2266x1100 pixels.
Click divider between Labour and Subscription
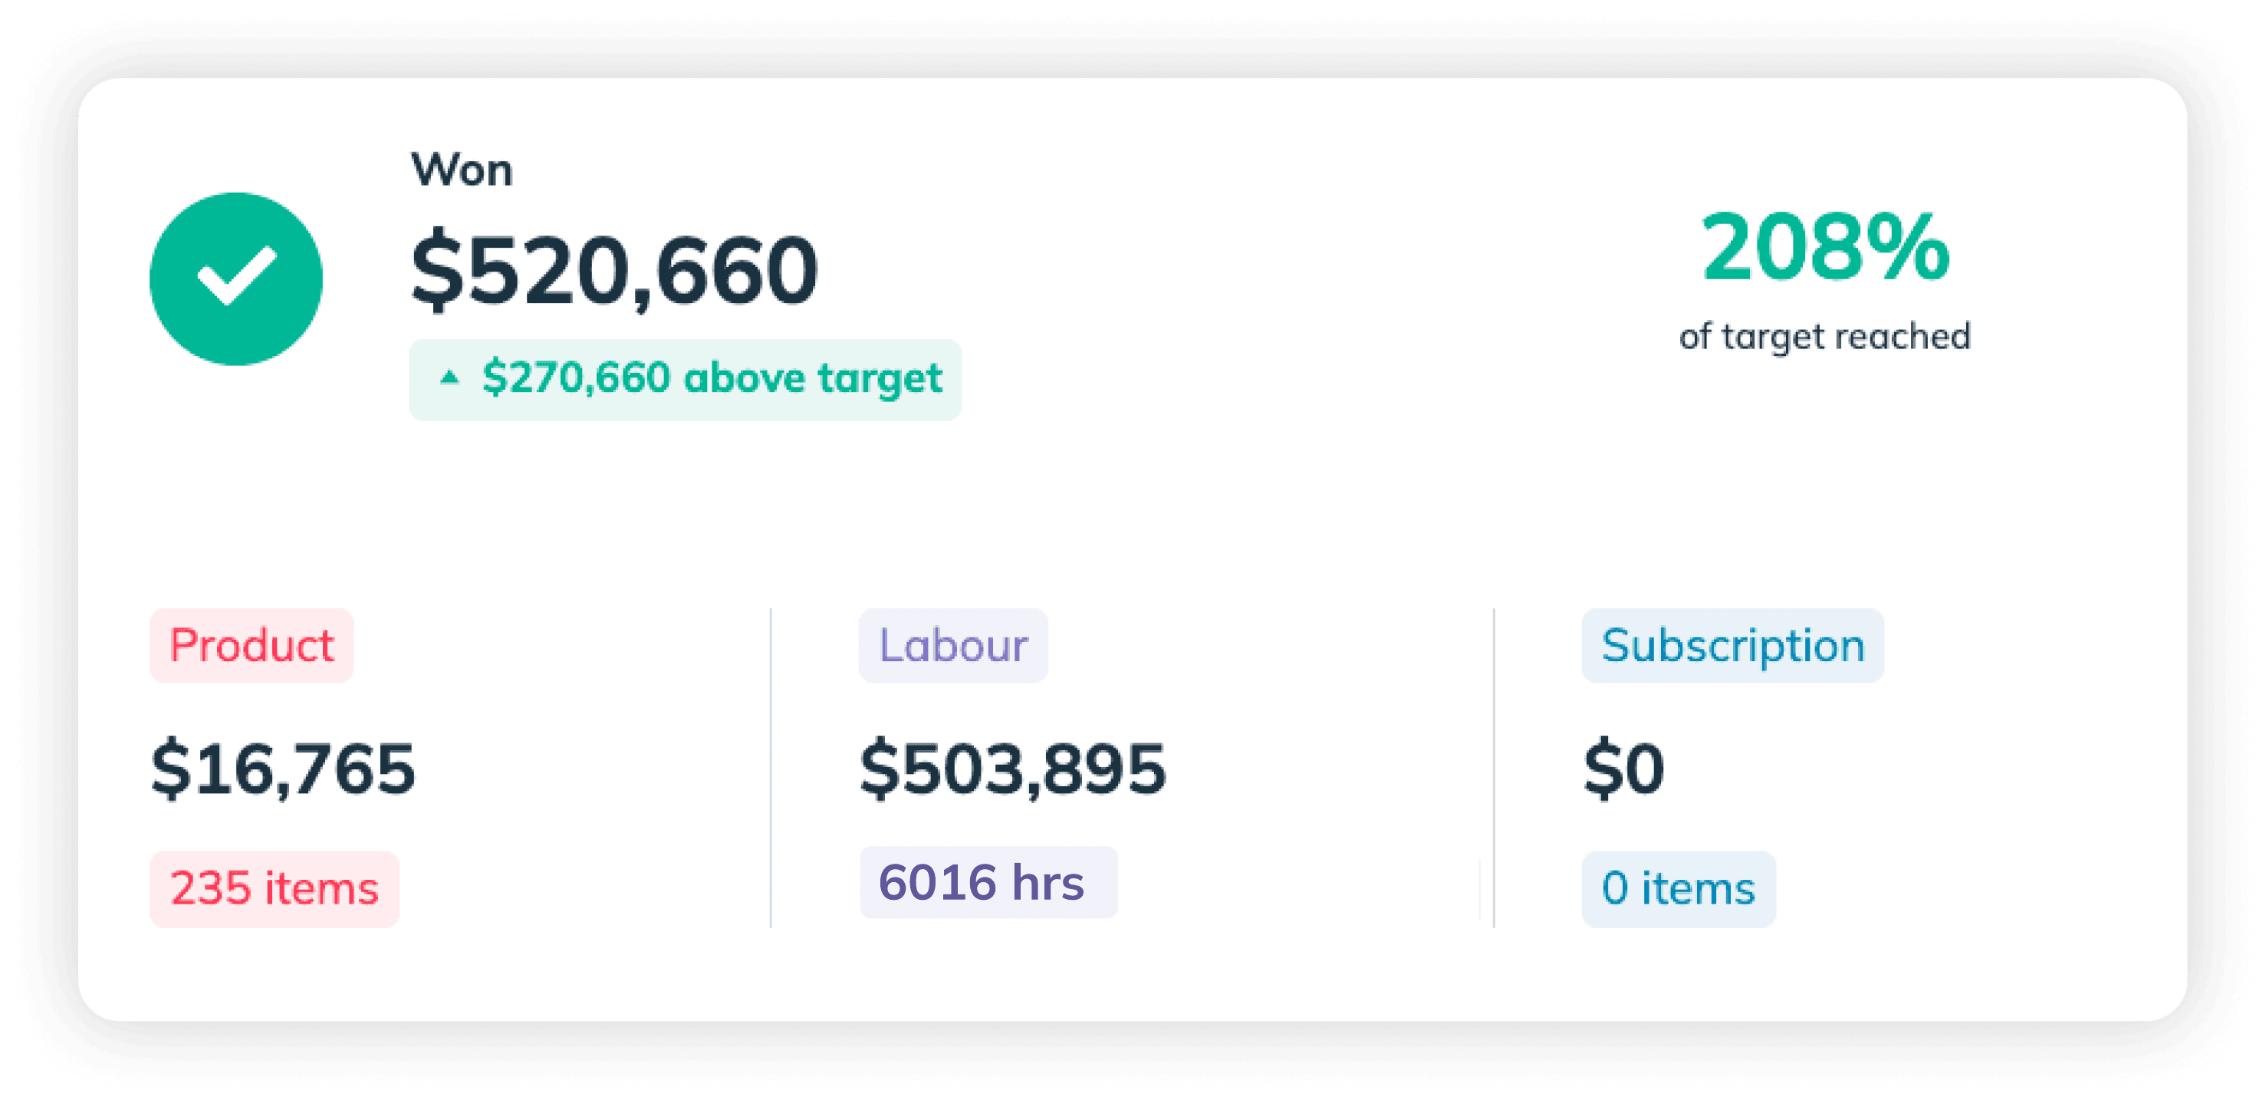click(x=1494, y=767)
